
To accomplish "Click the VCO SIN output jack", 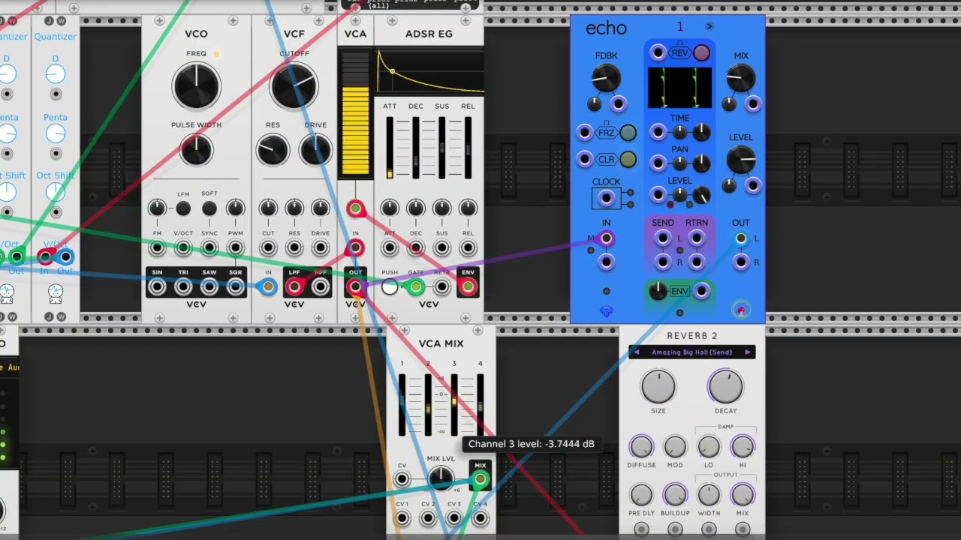I will pyautogui.click(x=157, y=286).
